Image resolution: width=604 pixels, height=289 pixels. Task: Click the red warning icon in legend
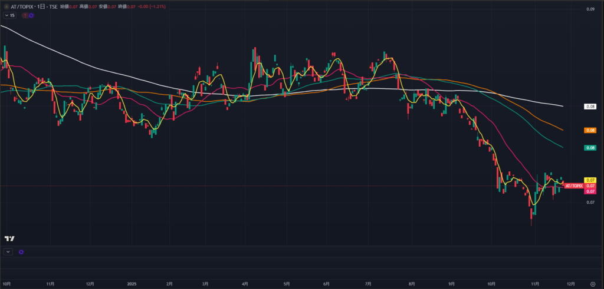tap(24, 15)
